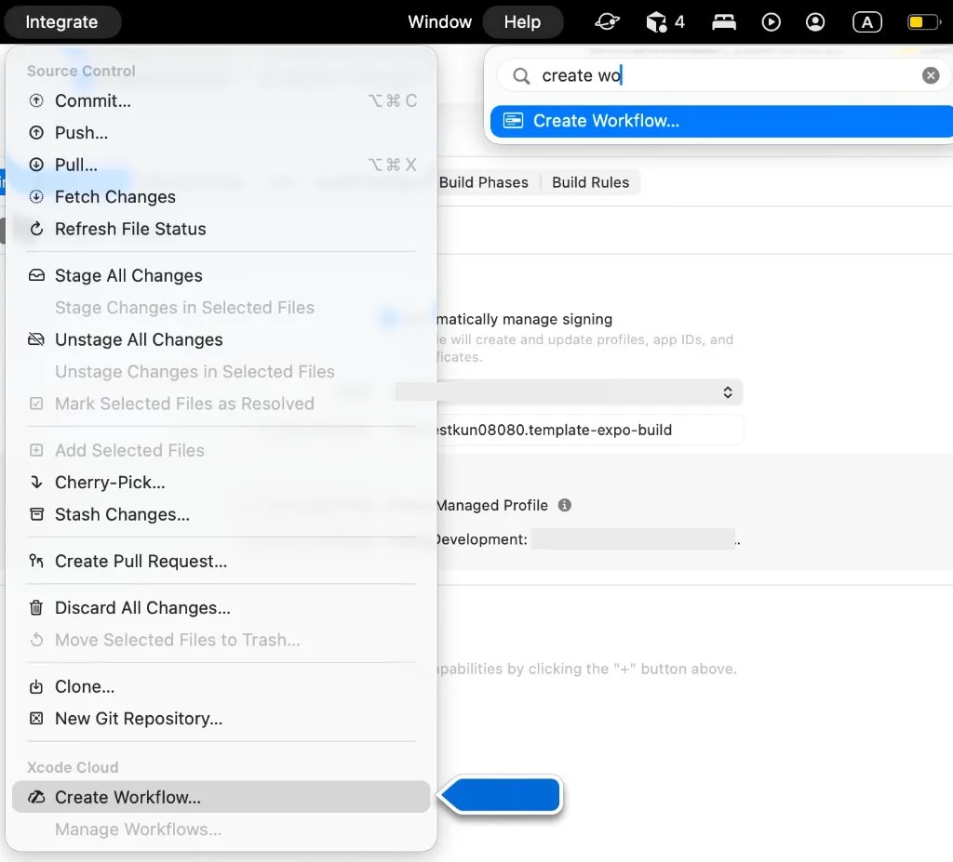Select Stash Changes...
The width and height of the screenshot is (953, 862).
(221, 514)
